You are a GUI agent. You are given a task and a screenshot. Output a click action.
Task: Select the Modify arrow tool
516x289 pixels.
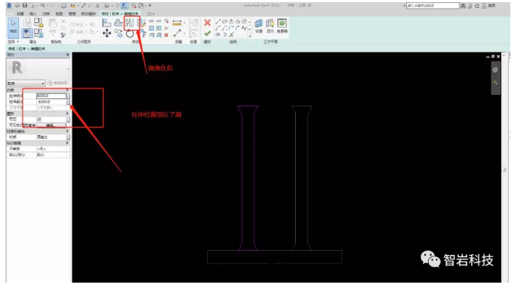[13, 28]
